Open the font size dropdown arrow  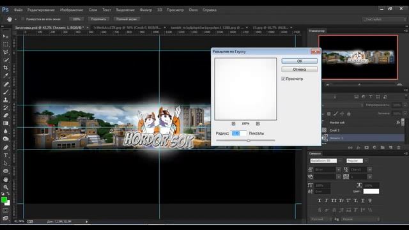[338, 169]
